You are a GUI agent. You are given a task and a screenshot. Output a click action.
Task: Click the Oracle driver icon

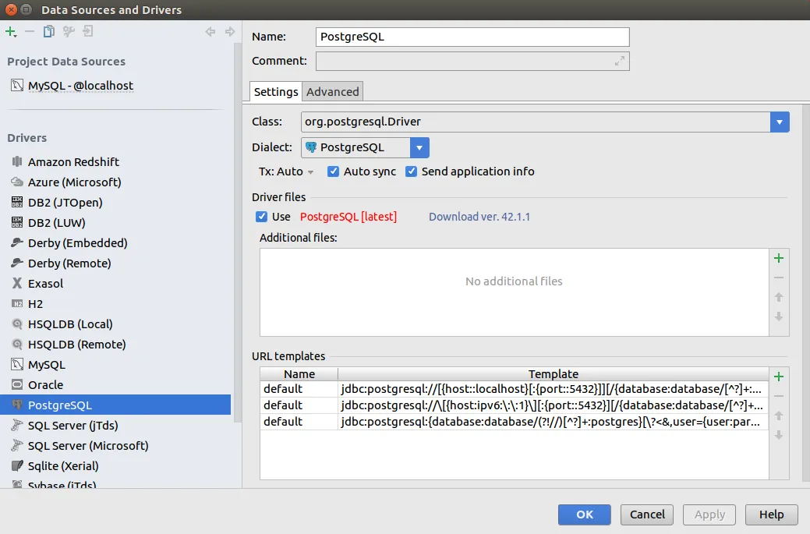click(17, 385)
